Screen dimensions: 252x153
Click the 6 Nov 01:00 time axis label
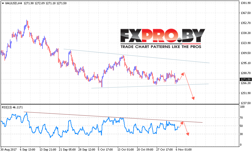(184, 150)
